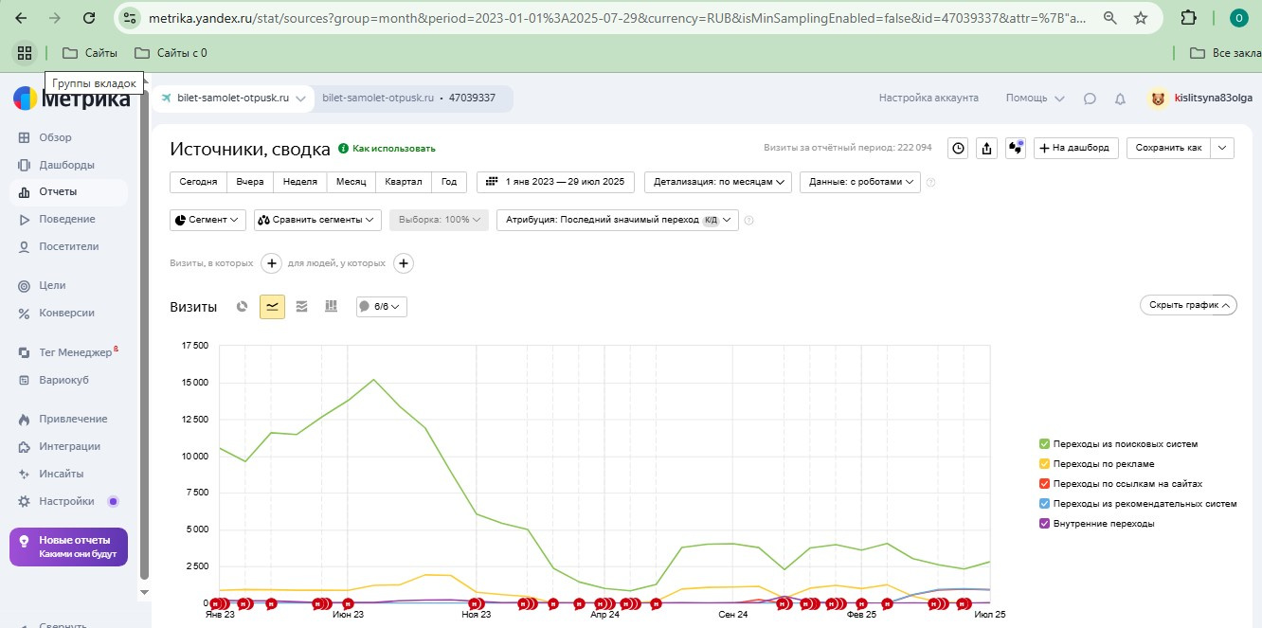Open the chat messages icon in header
The image size is (1262, 628).
pyautogui.click(x=1090, y=99)
